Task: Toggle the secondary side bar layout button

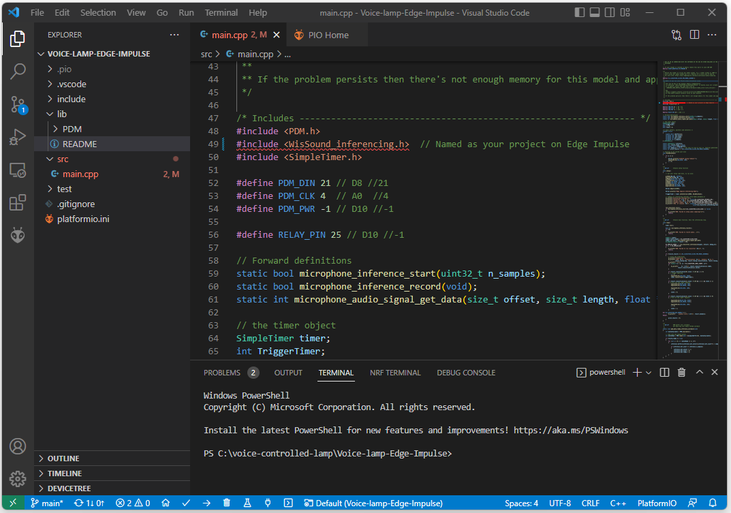Action: [x=610, y=13]
